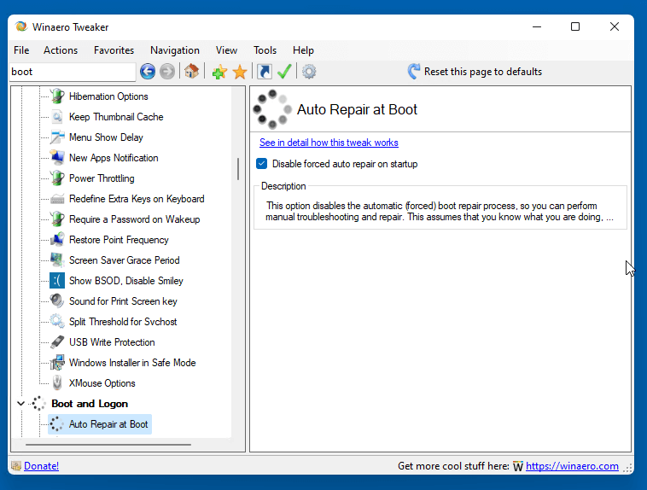Select Restore Point Frequency tweak
Viewport: 647px width, 490px height.
119,240
